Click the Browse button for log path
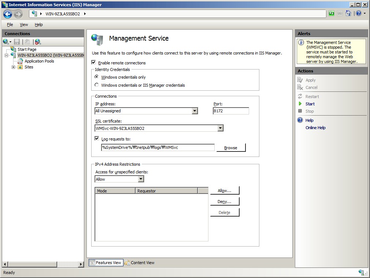 tap(231, 148)
